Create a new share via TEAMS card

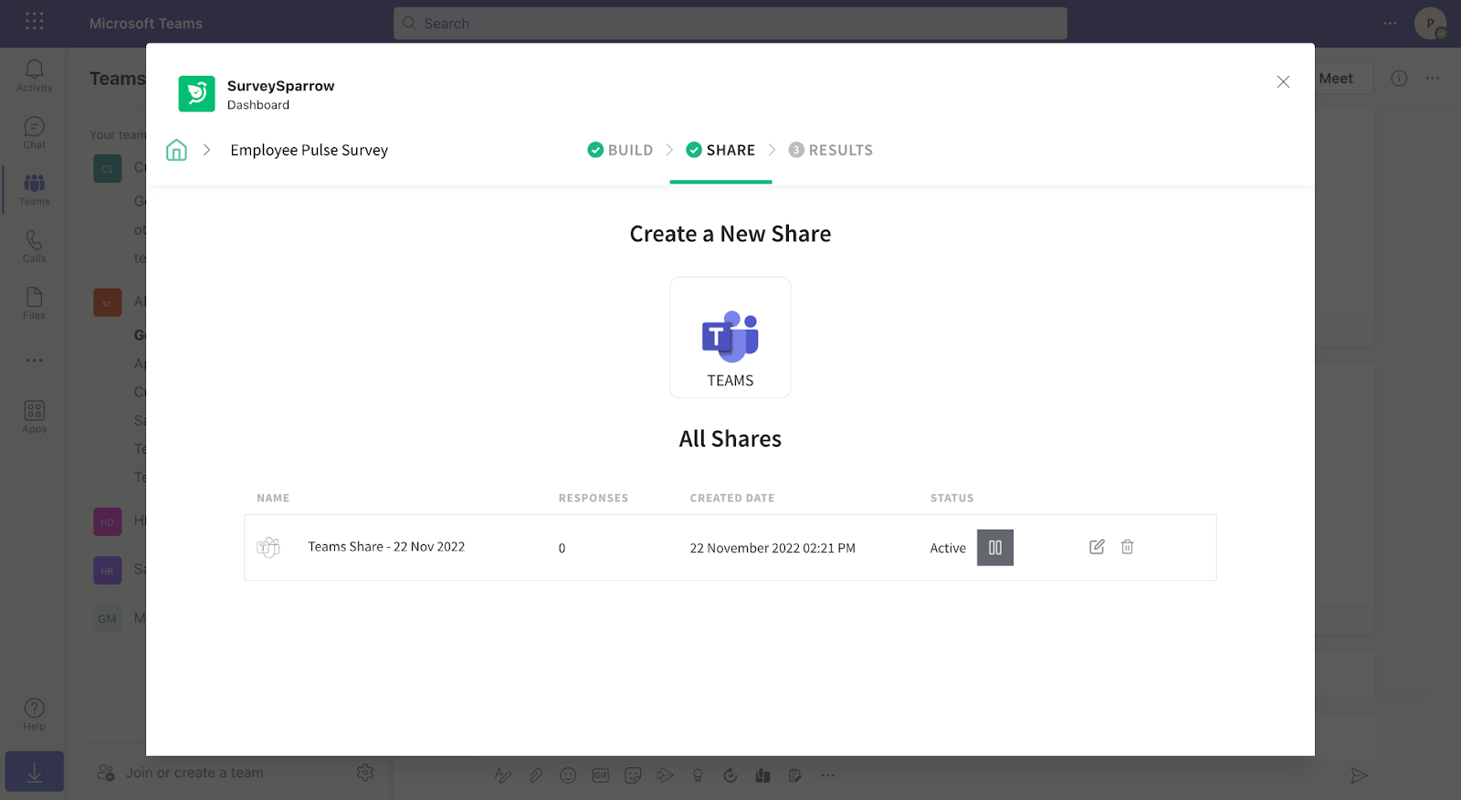(730, 337)
